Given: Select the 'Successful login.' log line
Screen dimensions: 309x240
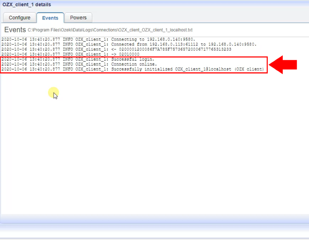Looking at the screenshot, I should point(78,59).
